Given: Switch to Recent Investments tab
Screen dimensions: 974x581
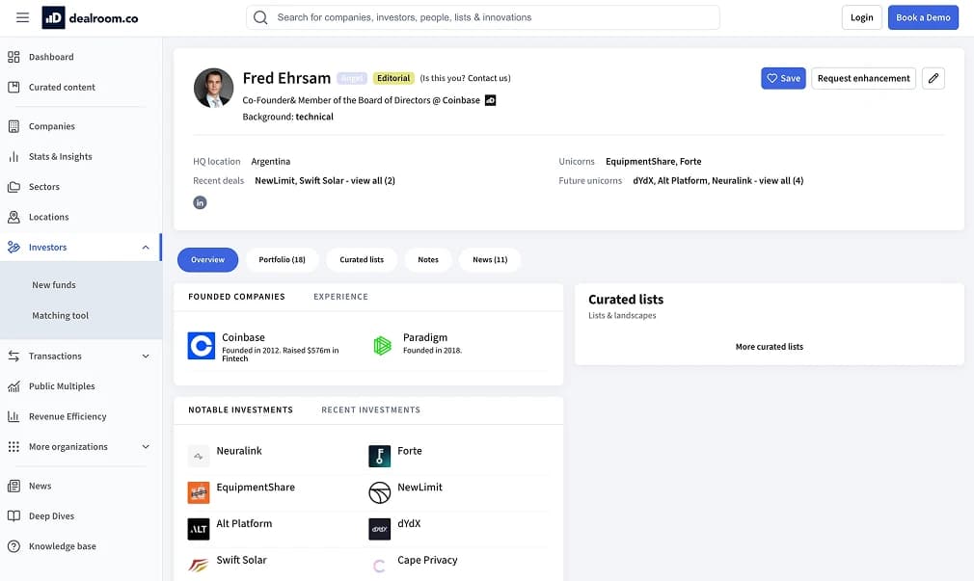Looking at the screenshot, I should (371, 410).
